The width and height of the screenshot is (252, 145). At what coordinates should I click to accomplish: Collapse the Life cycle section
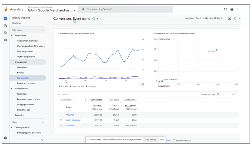(x=43, y=30)
